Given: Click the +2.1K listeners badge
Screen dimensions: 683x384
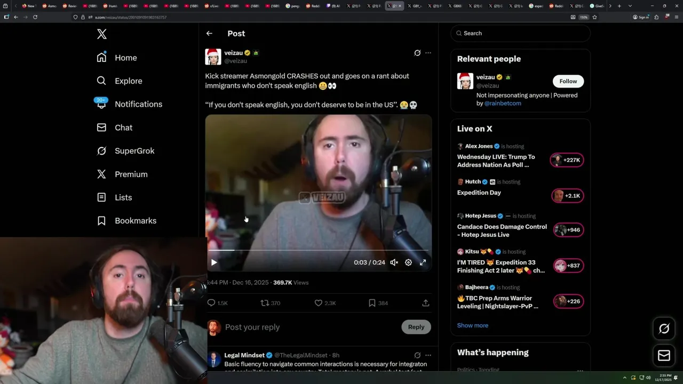Looking at the screenshot, I should pos(567,196).
